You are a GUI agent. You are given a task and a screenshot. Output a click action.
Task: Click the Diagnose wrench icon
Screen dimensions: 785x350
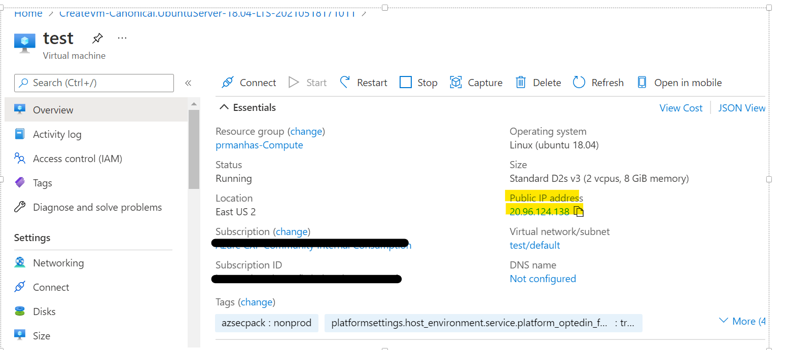pos(20,207)
